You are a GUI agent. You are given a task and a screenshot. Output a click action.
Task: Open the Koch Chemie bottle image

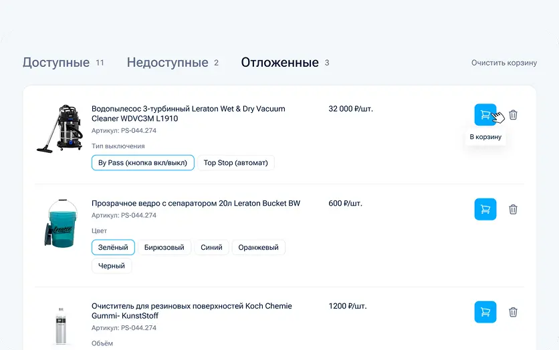tap(61, 326)
